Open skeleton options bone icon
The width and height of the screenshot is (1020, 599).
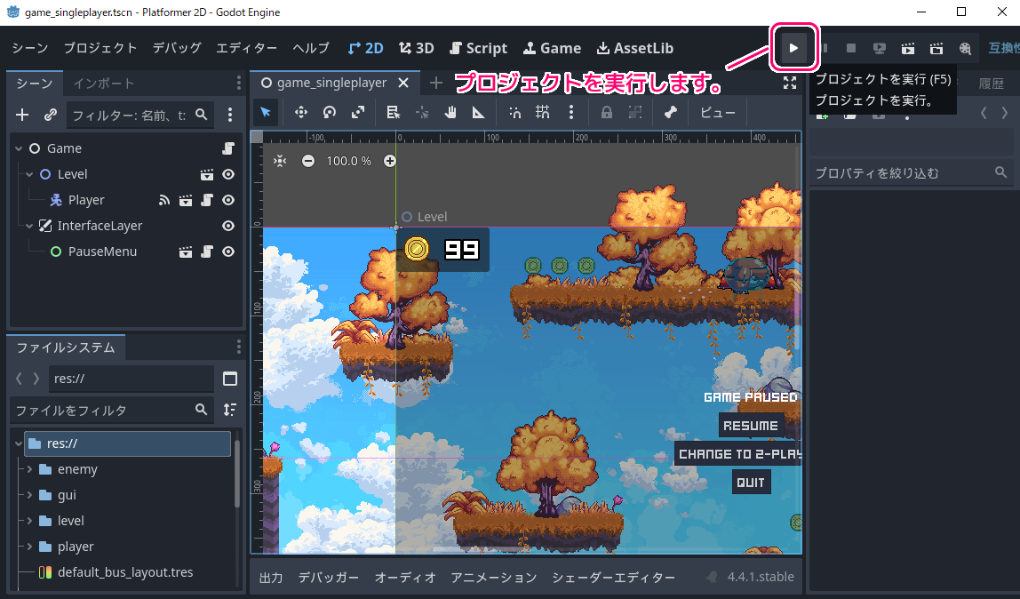pyautogui.click(x=671, y=113)
